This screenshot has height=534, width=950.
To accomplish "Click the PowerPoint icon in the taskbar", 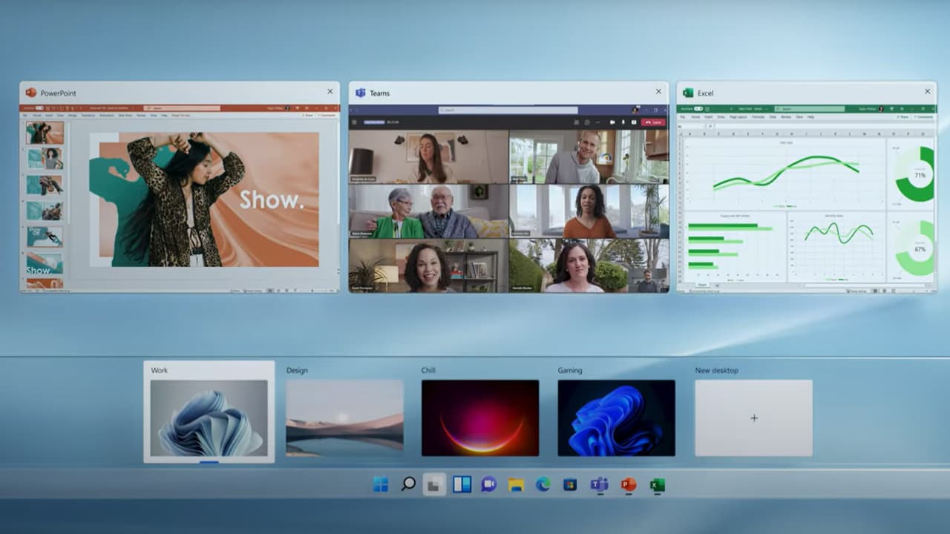I will point(629,485).
